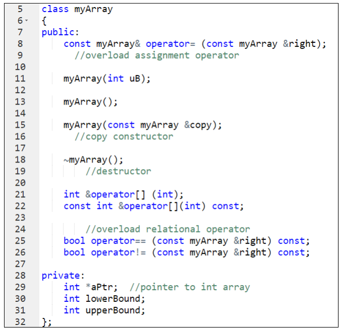Click '&right' parameter on line 8

pyautogui.click(x=299, y=44)
